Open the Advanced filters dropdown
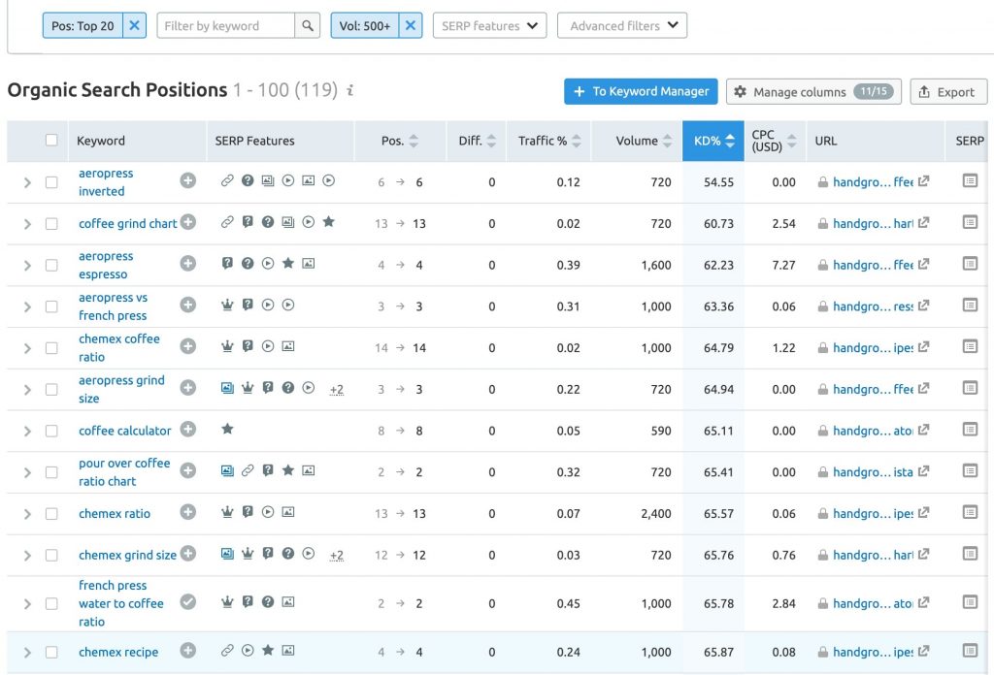 [621, 25]
